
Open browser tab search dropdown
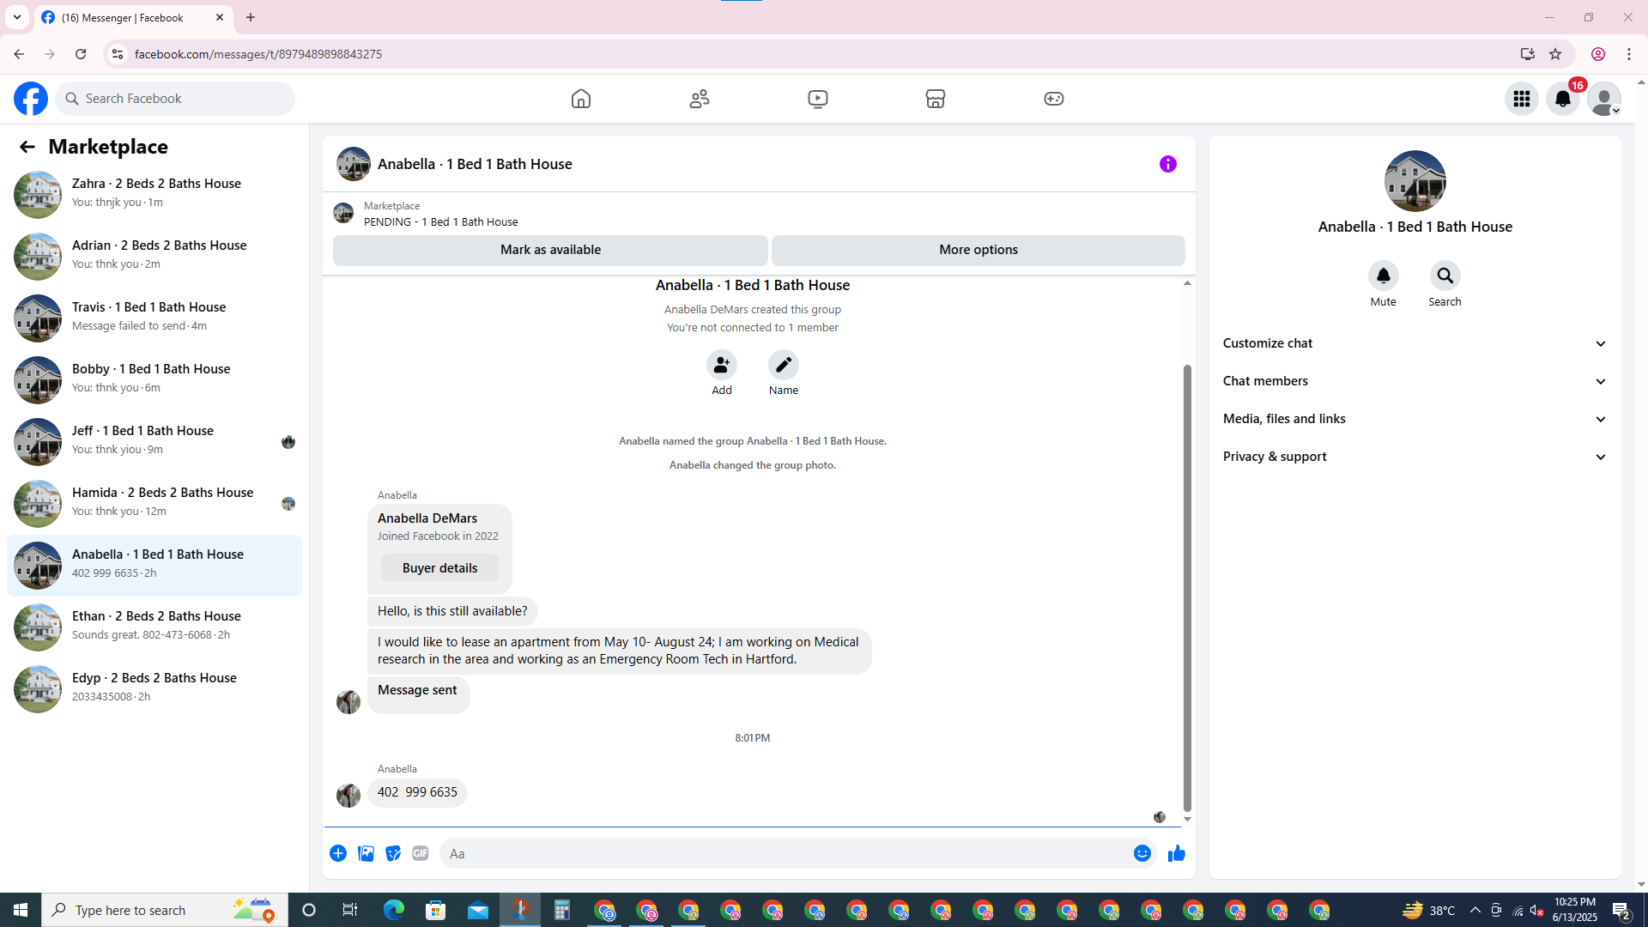pos(17,17)
